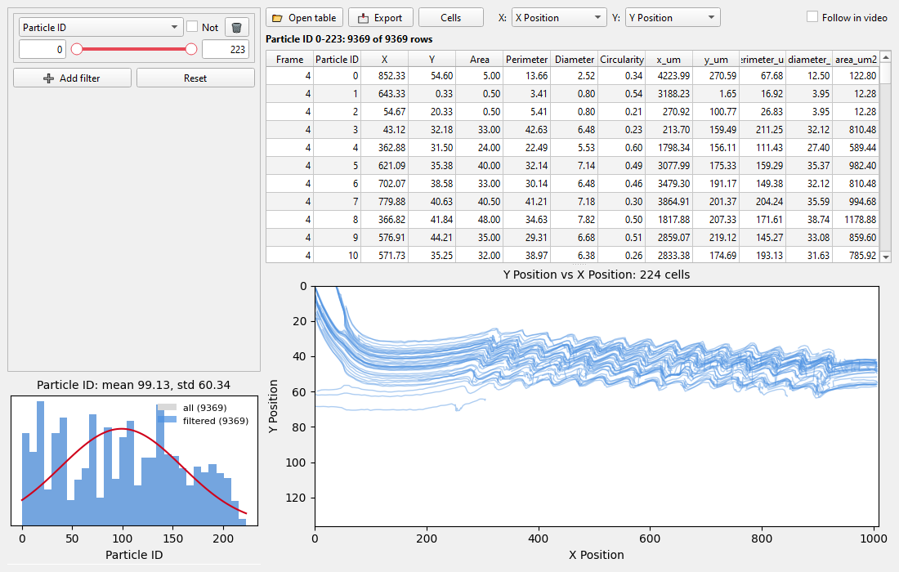Enable the Follow in video checkbox
Viewport: 899px width, 572px height.
[812, 16]
